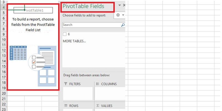Open the gear tools settings icon
The image size is (222, 111).
(118, 15)
